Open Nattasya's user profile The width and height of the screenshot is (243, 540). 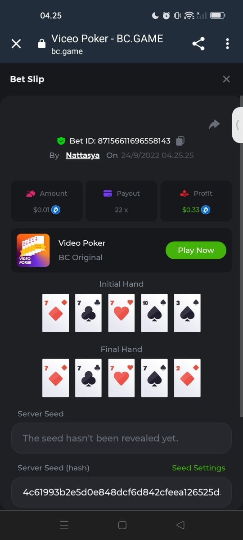(83, 155)
